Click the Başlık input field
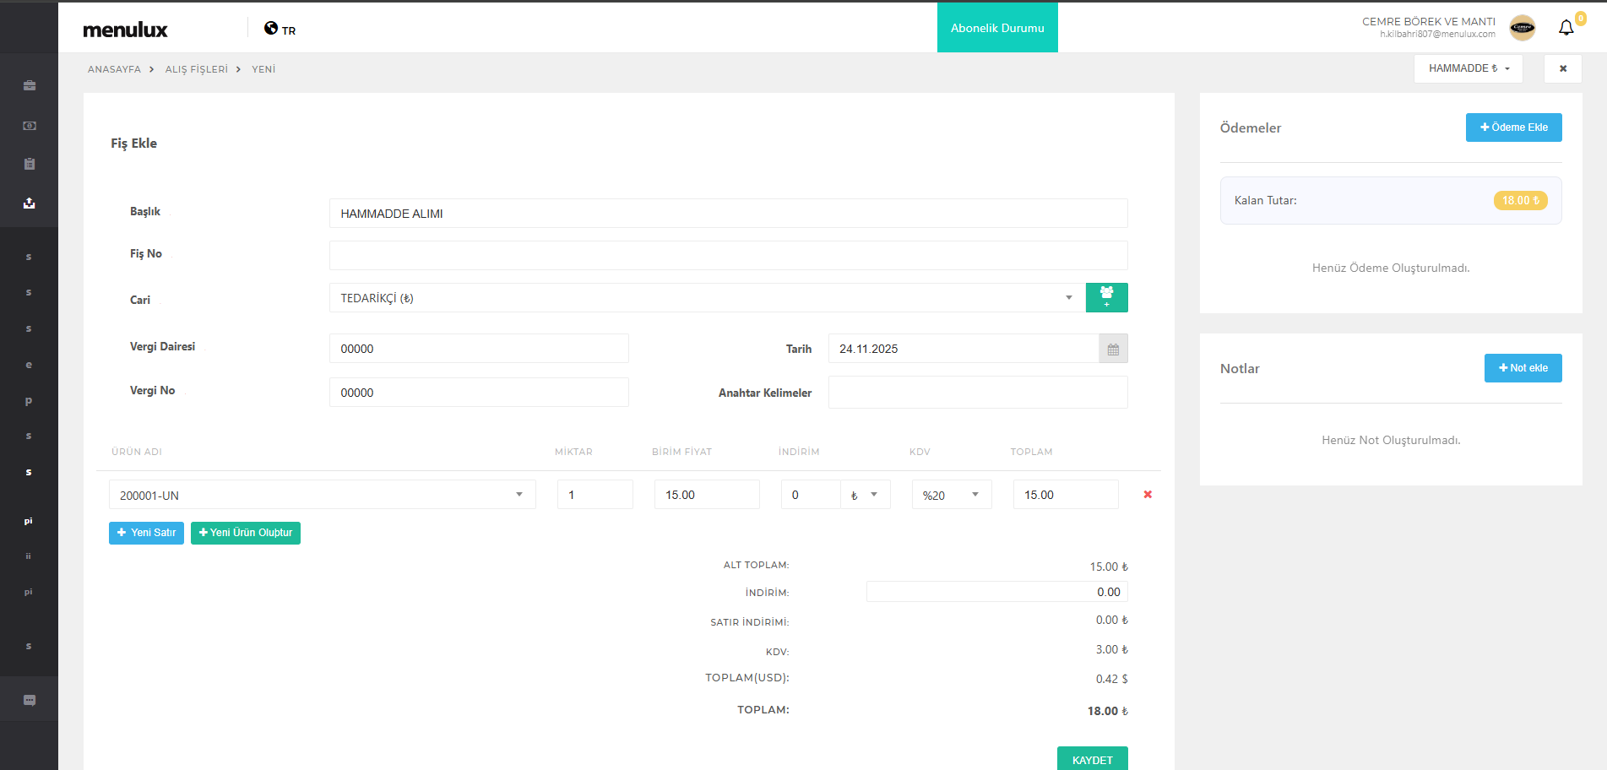This screenshot has height=770, width=1607. click(x=728, y=214)
